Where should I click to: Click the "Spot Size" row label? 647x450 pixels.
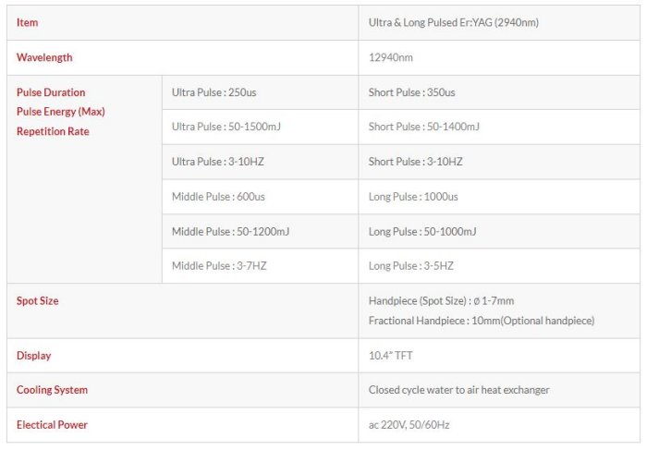click(38, 301)
